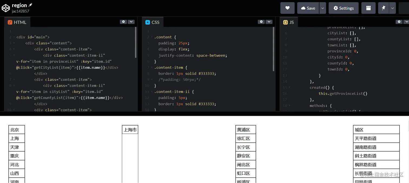Collapse JS created() fold arrow
The image size is (409, 183).
pyautogui.click(x=289, y=87)
